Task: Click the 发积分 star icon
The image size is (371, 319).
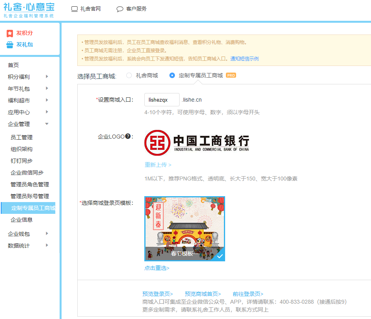Action: (10, 33)
